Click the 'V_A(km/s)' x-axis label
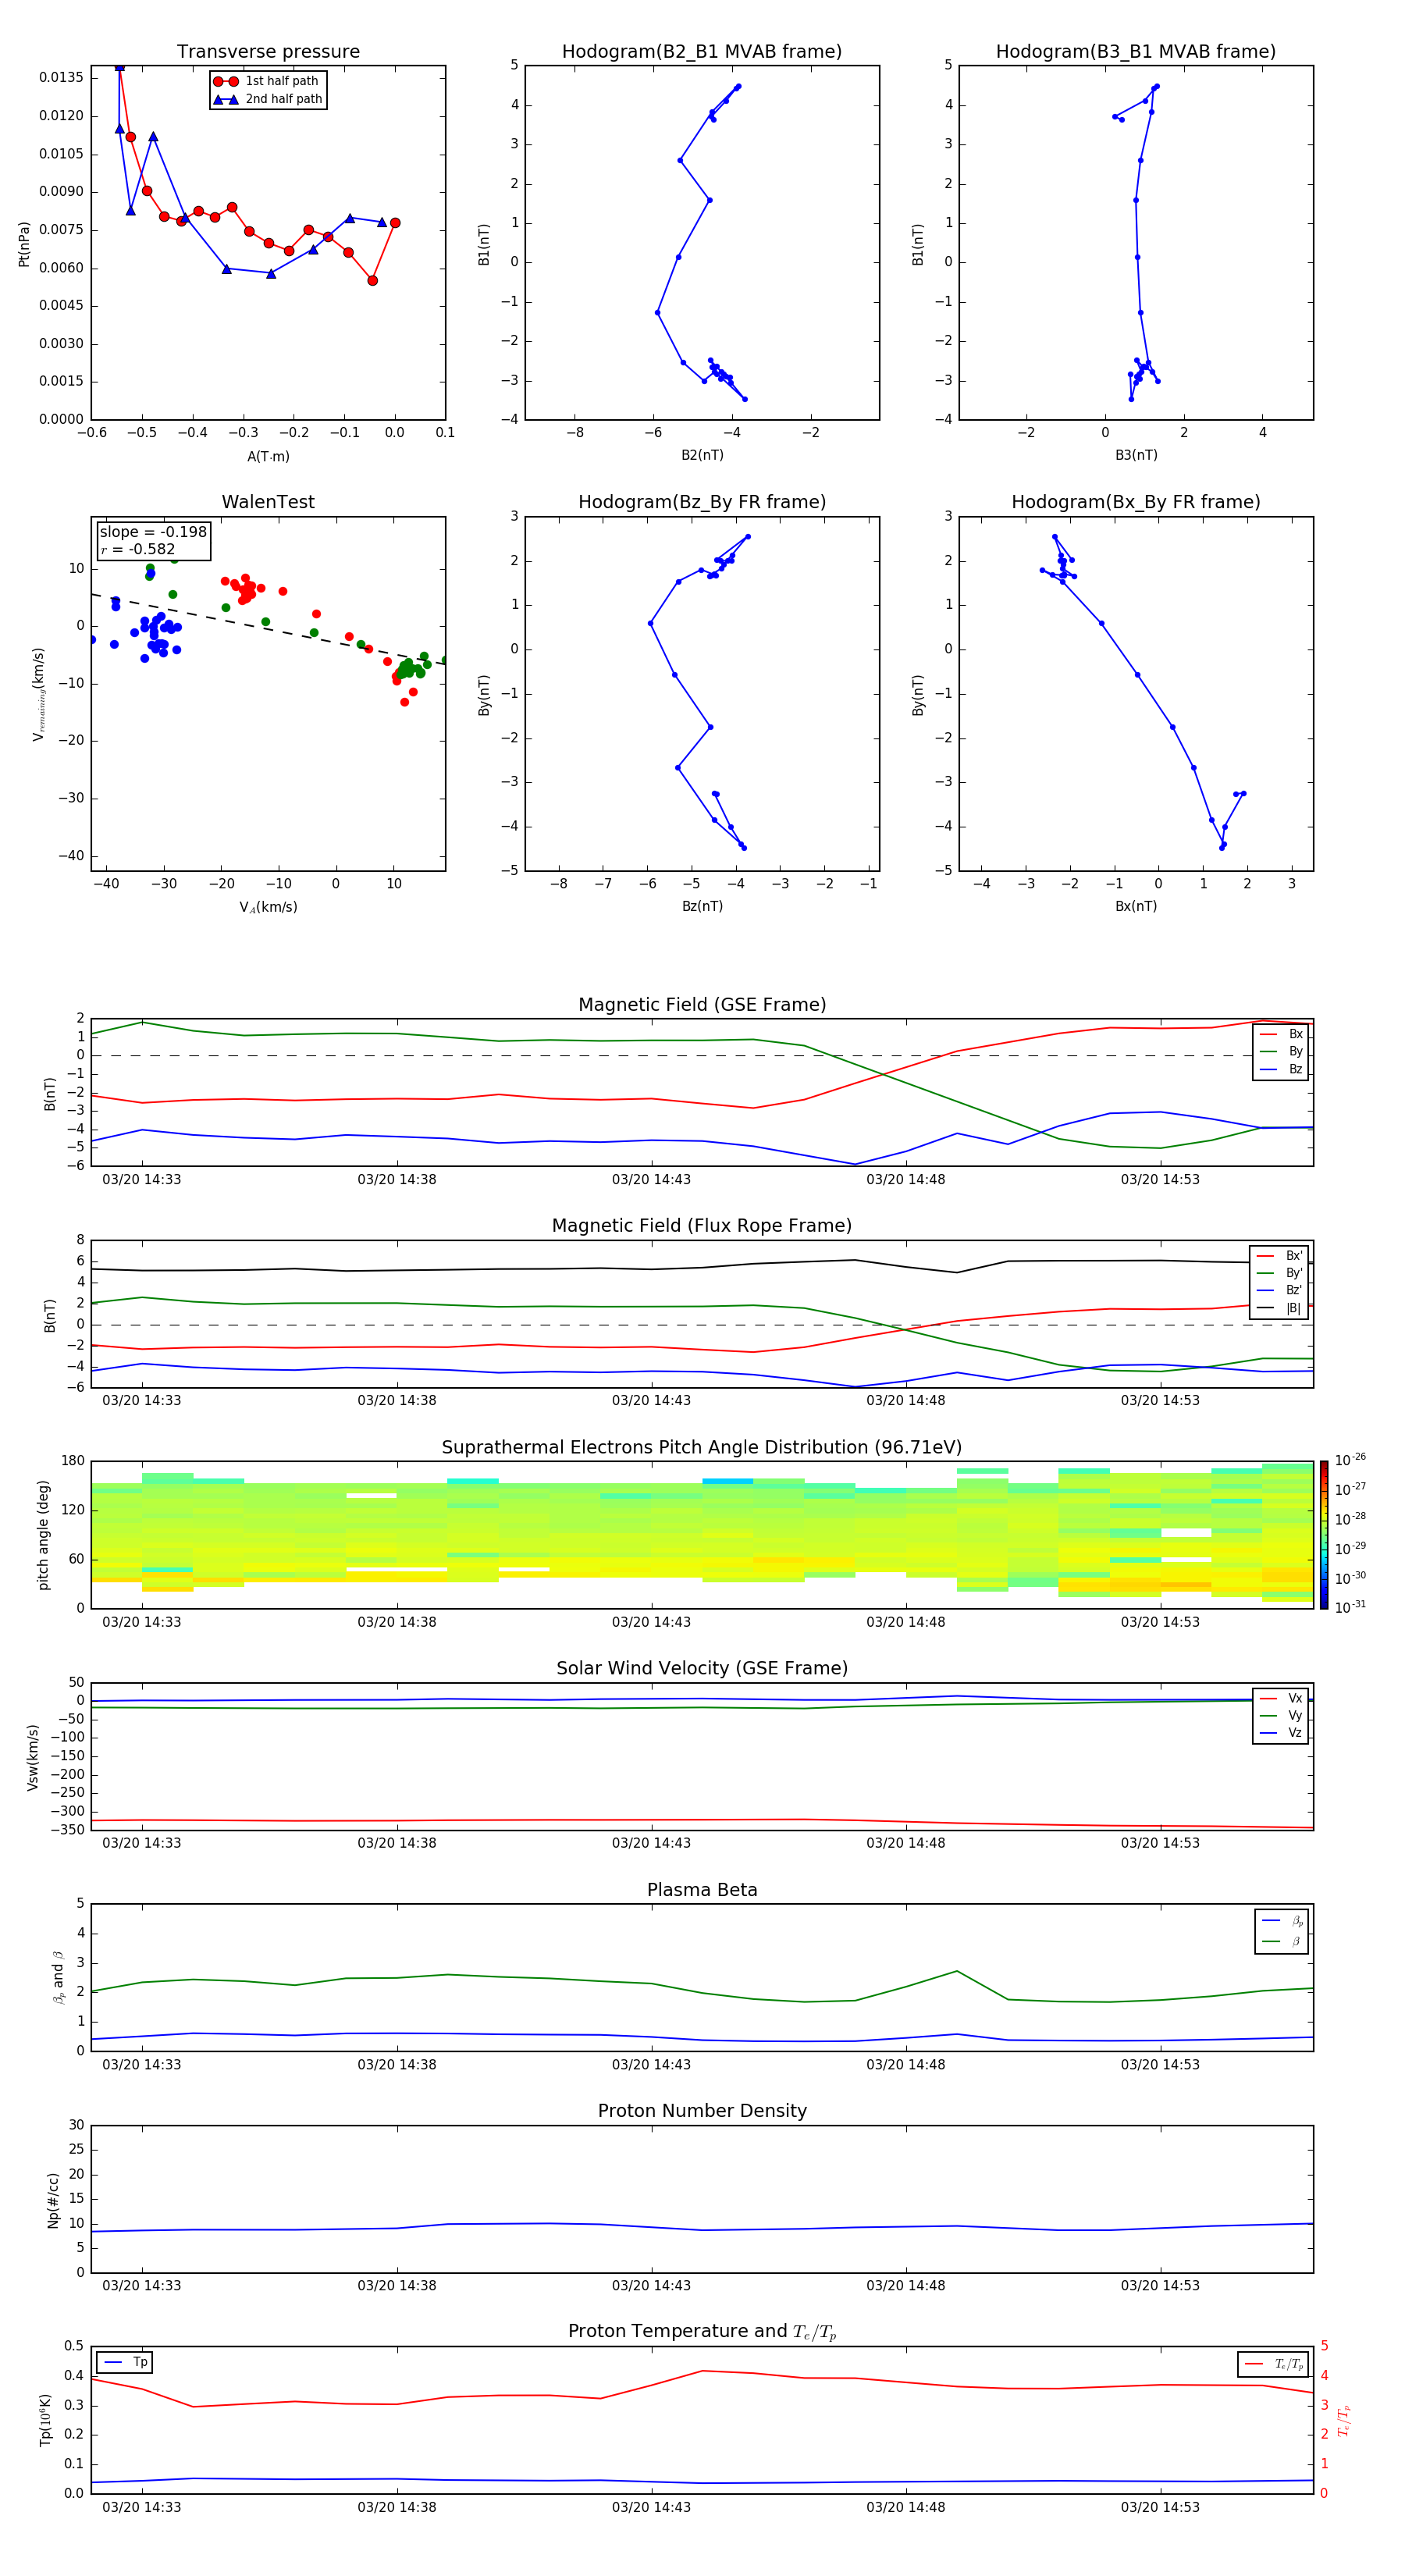Image resolution: width=1405 pixels, height=2576 pixels. click(x=268, y=908)
